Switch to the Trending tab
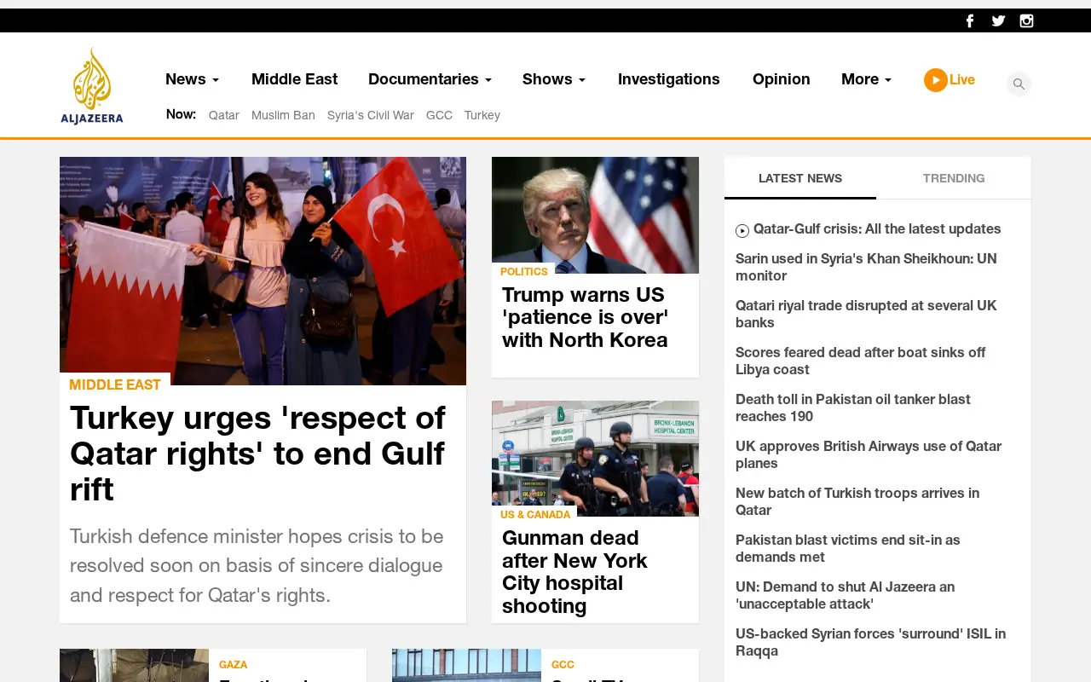The height and width of the screenshot is (682, 1091). tap(954, 178)
